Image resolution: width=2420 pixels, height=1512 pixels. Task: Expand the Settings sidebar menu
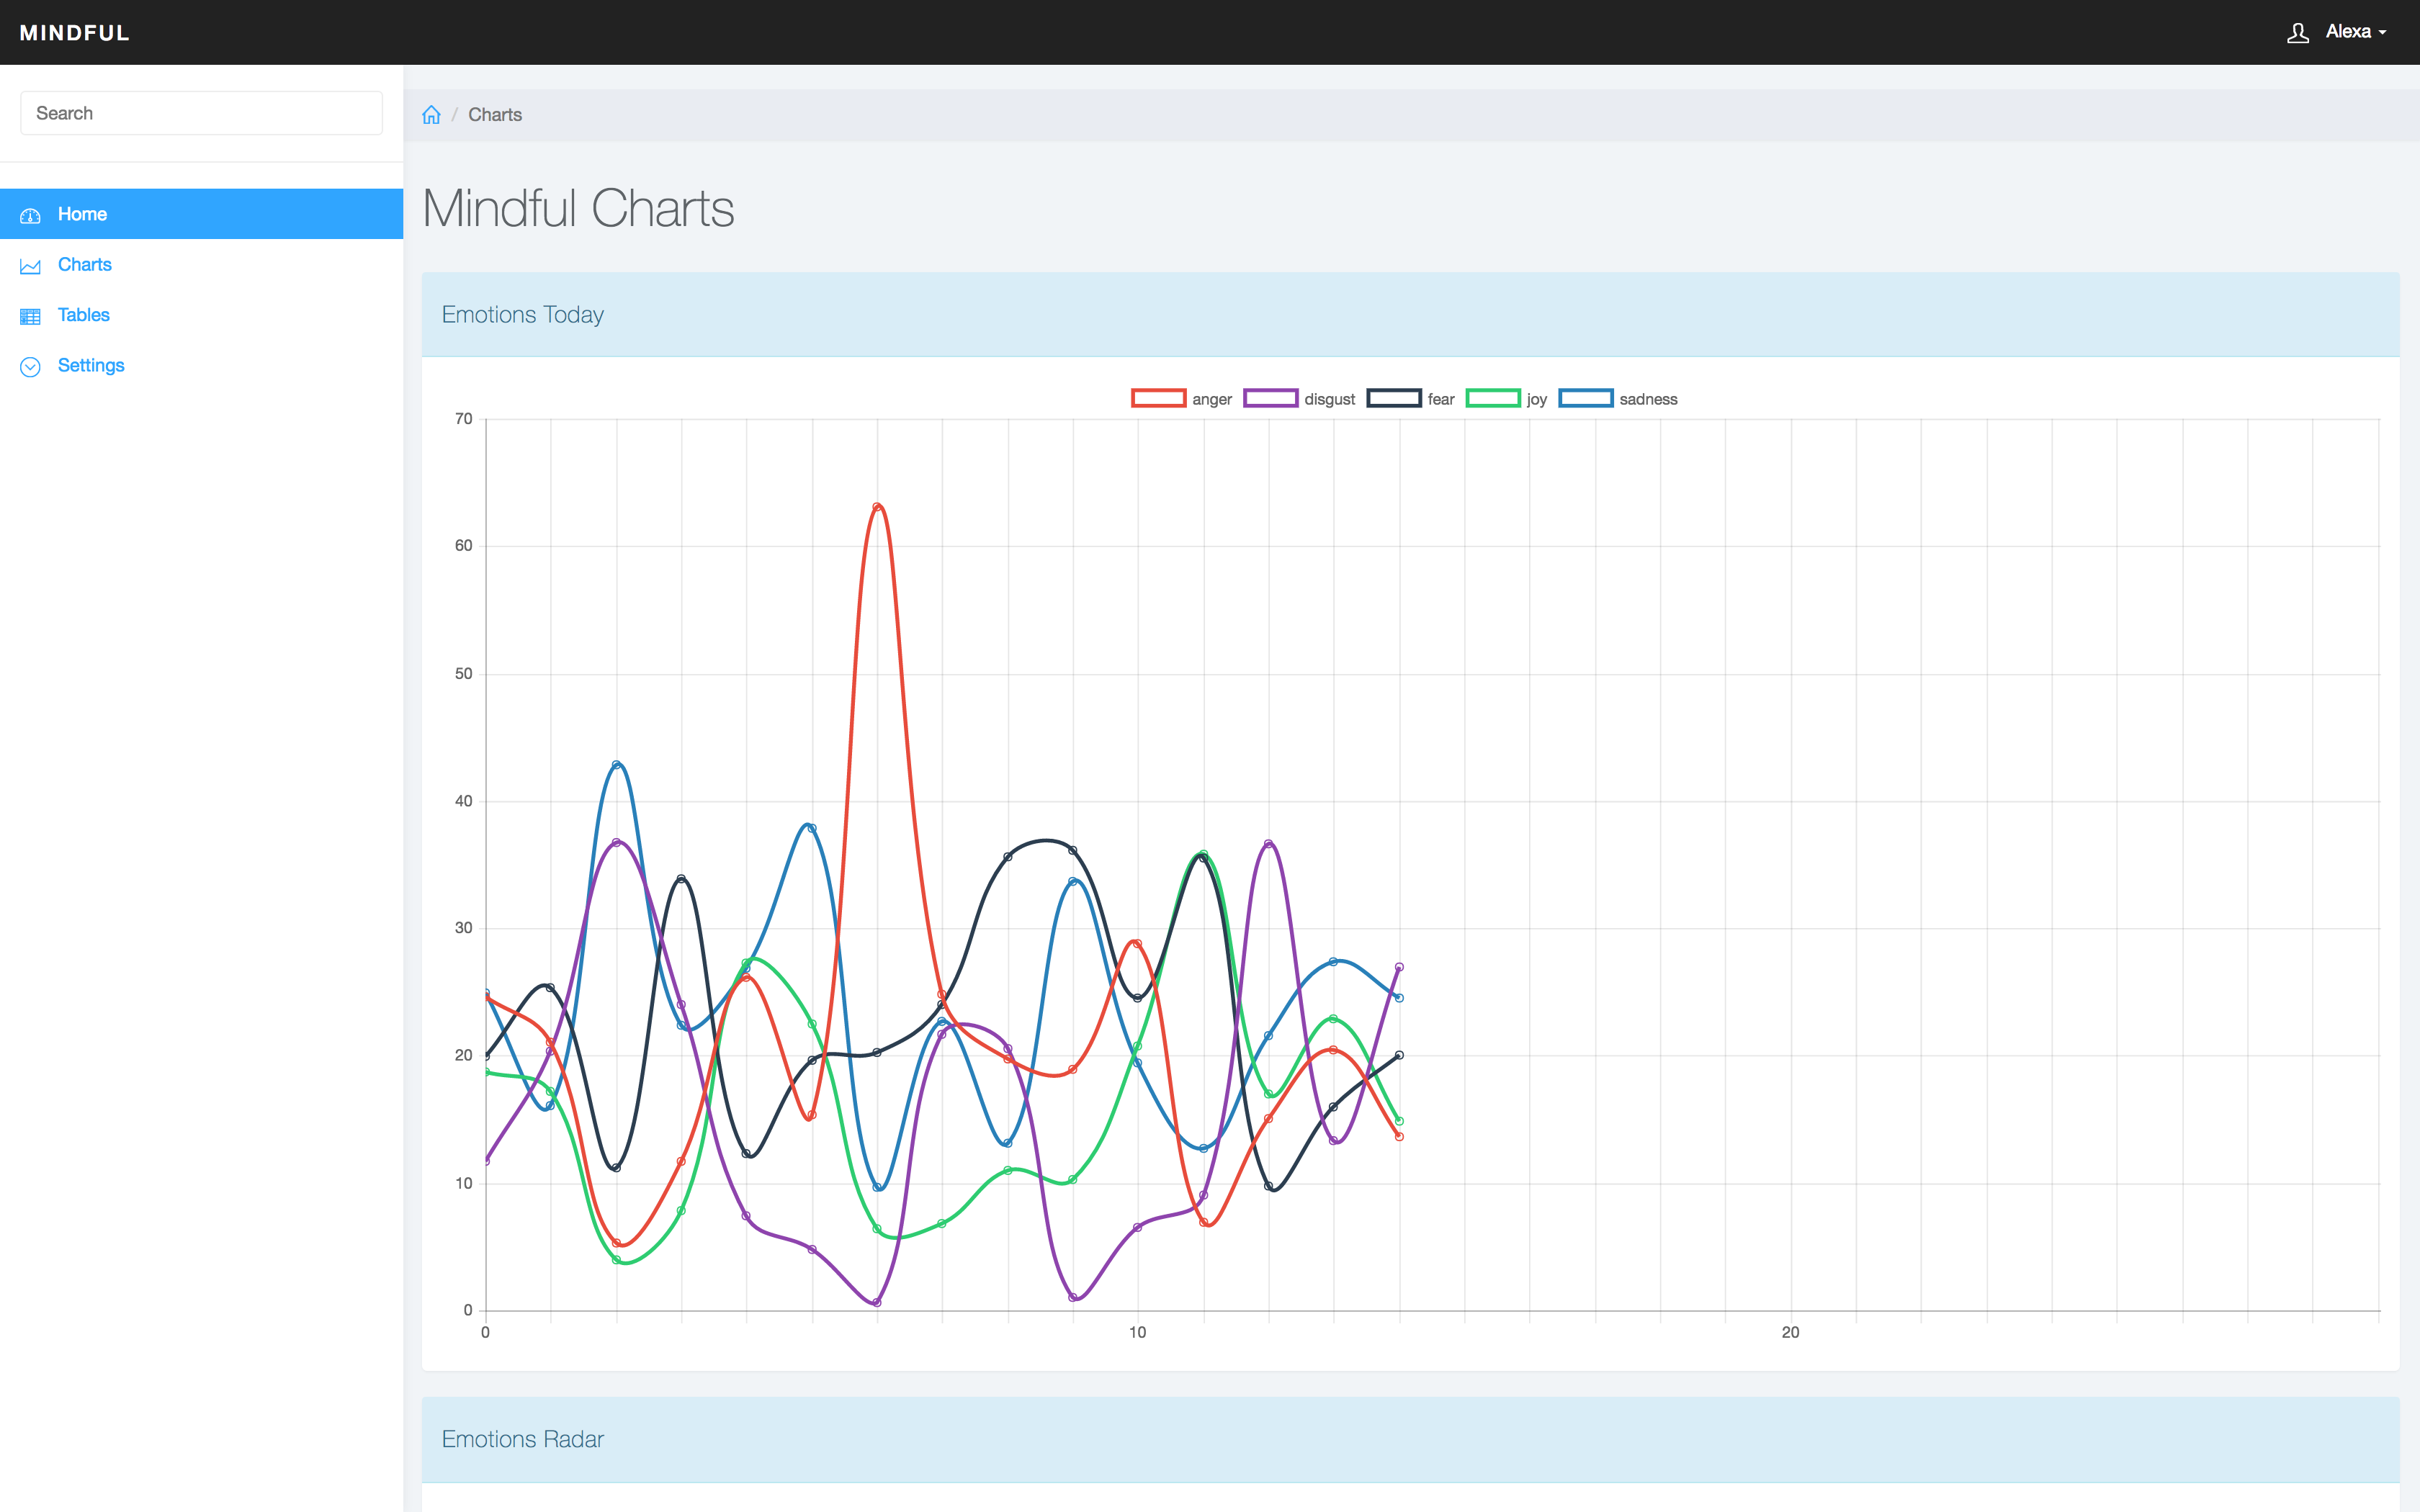[x=91, y=366]
